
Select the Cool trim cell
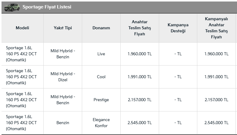click(x=101, y=77)
